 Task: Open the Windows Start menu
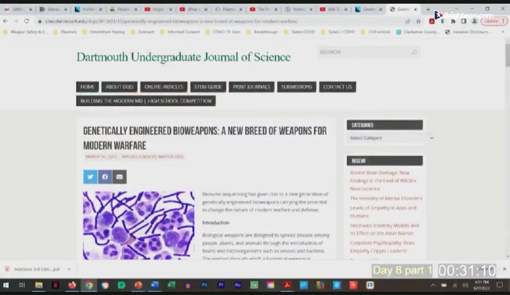6,285
